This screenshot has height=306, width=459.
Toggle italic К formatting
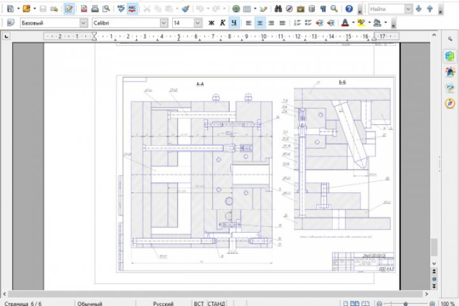(x=222, y=23)
